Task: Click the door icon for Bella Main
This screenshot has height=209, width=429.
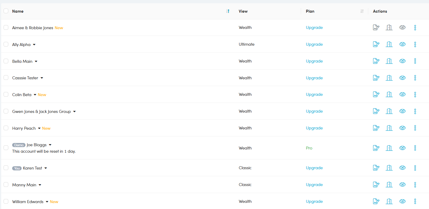Action: click(389, 61)
